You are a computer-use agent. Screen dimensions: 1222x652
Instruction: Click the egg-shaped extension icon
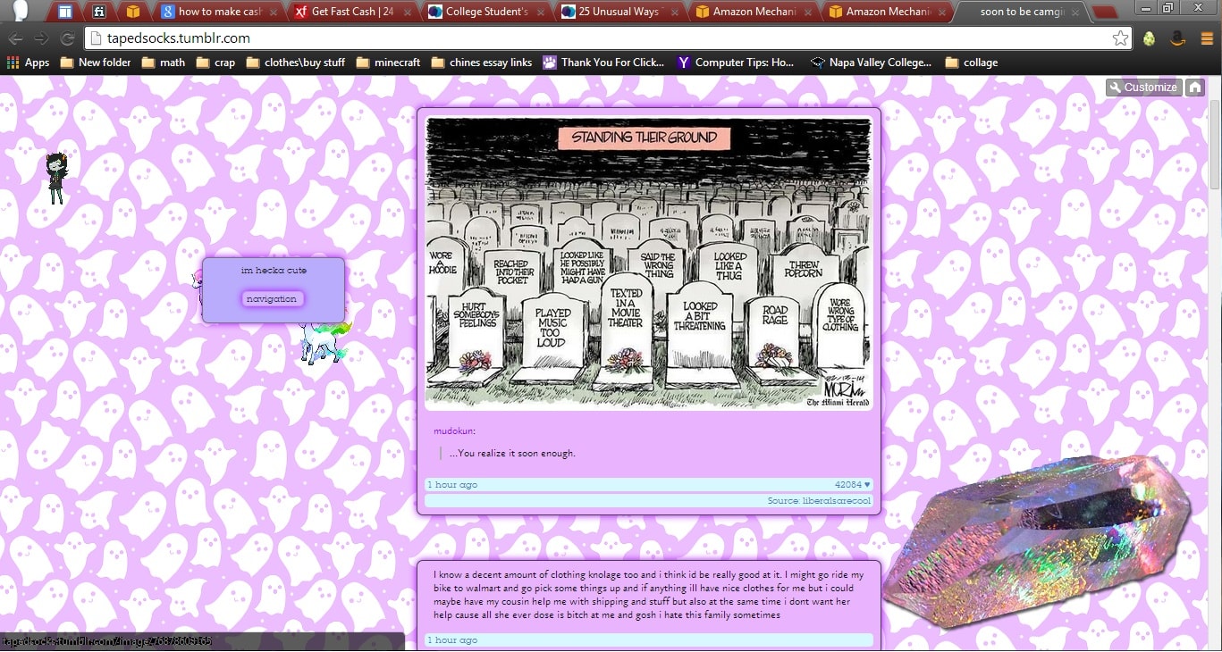point(1150,39)
